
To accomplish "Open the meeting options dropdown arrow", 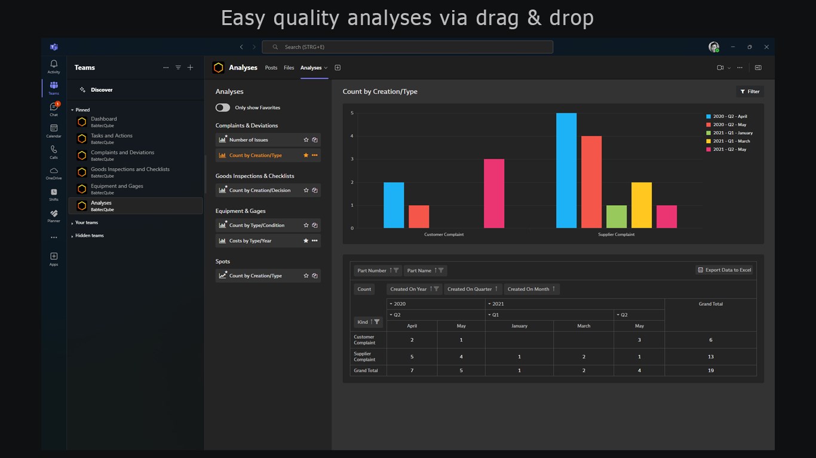I will (x=729, y=68).
